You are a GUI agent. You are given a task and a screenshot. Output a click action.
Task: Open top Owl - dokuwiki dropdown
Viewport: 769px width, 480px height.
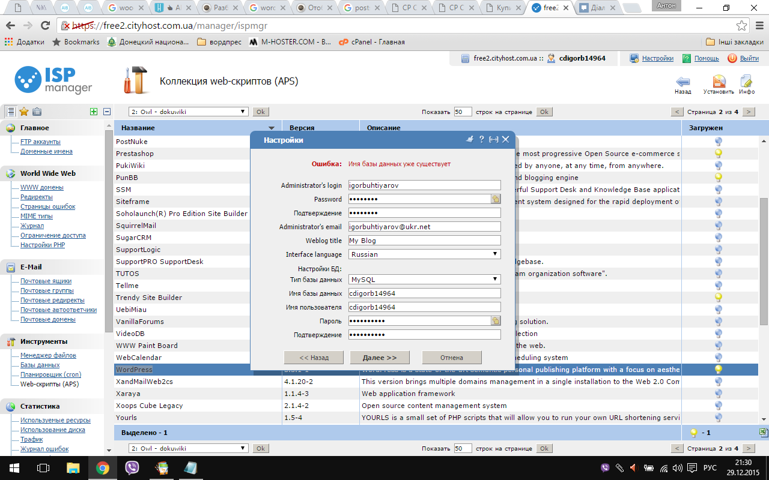click(189, 112)
